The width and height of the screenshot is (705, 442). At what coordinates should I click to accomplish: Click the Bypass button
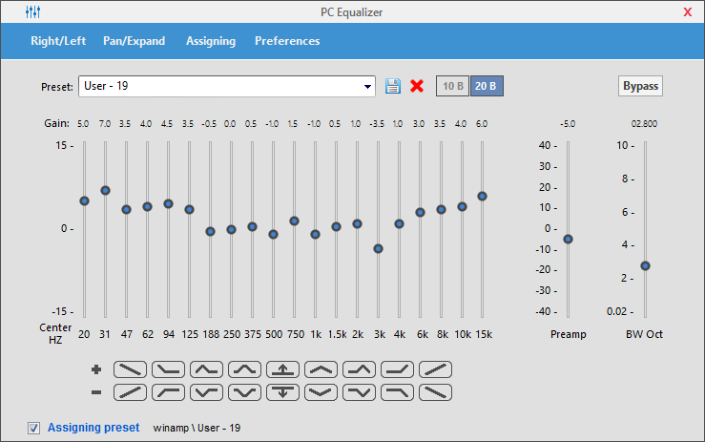point(640,86)
